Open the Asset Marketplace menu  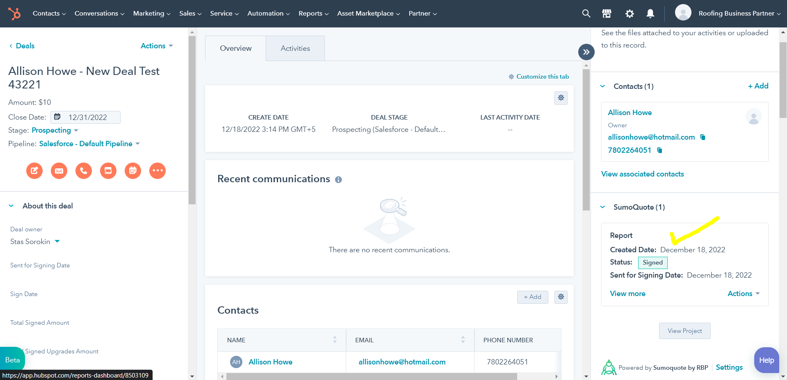click(369, 14)
